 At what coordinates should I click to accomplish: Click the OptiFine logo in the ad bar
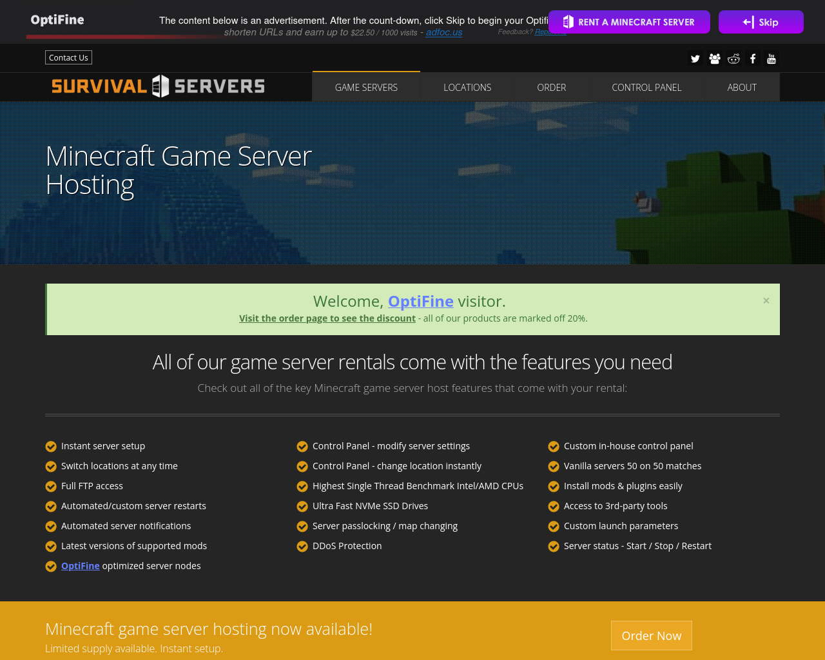coord(57,20)
